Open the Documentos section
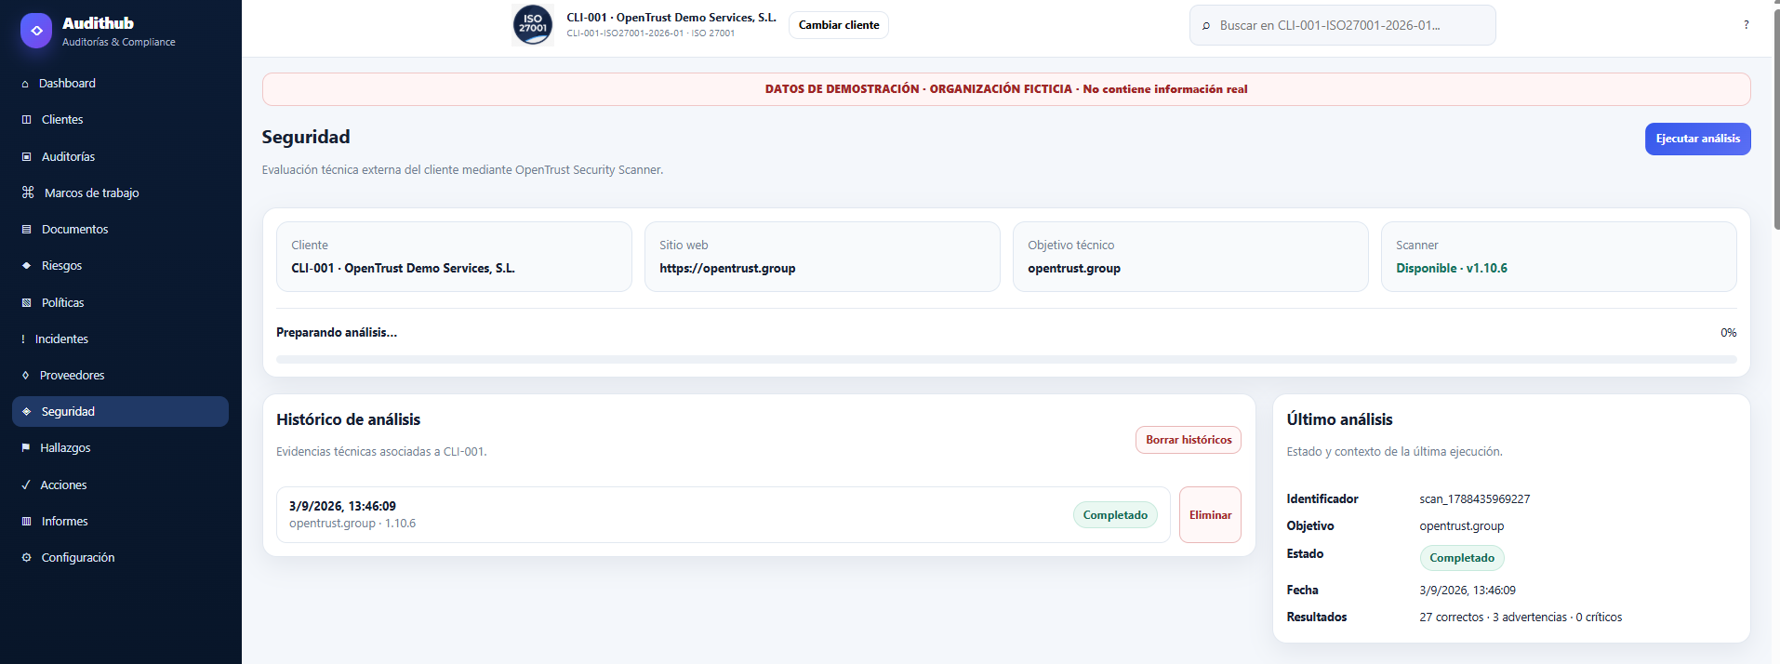Viewport: 1780px width, 664px height. 120,230
